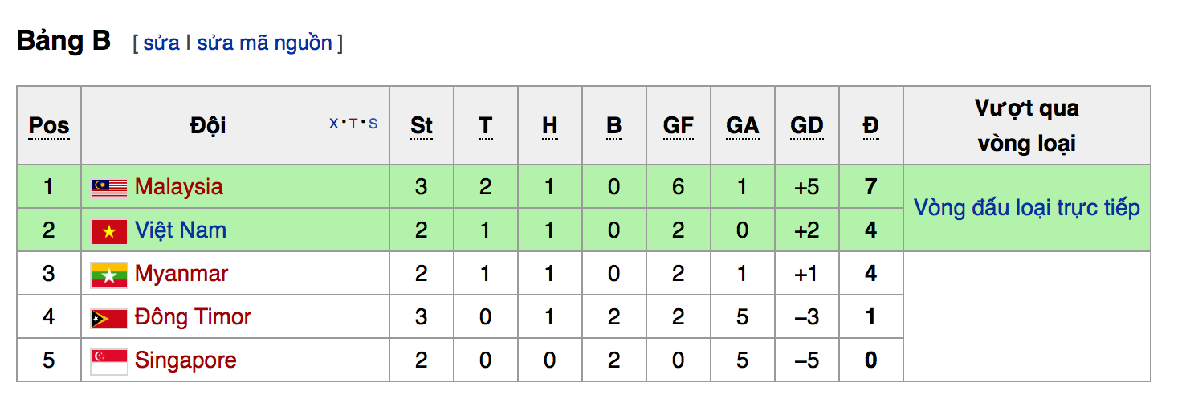This screenshot has width=1182, height=395.
Task: Open the Việt Nam team link
Action: tap(181, 230)
